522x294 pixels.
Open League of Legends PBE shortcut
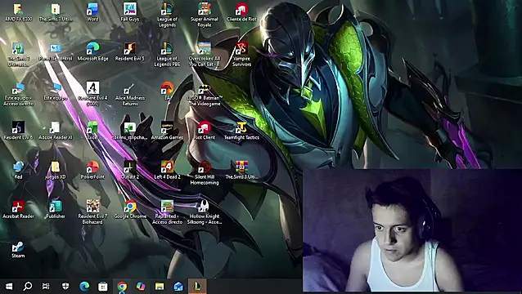[x=167, y=55]
